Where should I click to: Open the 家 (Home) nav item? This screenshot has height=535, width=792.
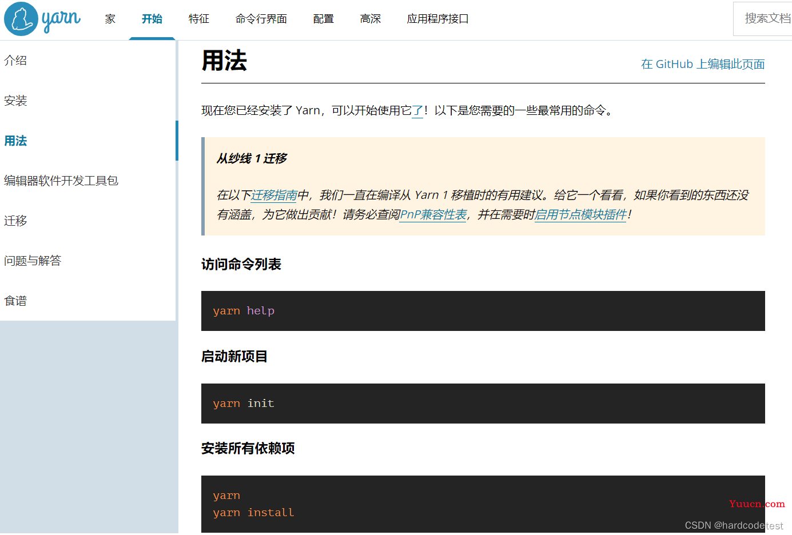point(110,19)
